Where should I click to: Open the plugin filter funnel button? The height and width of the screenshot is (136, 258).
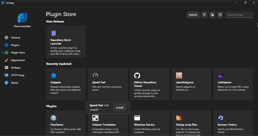point(204,15)
